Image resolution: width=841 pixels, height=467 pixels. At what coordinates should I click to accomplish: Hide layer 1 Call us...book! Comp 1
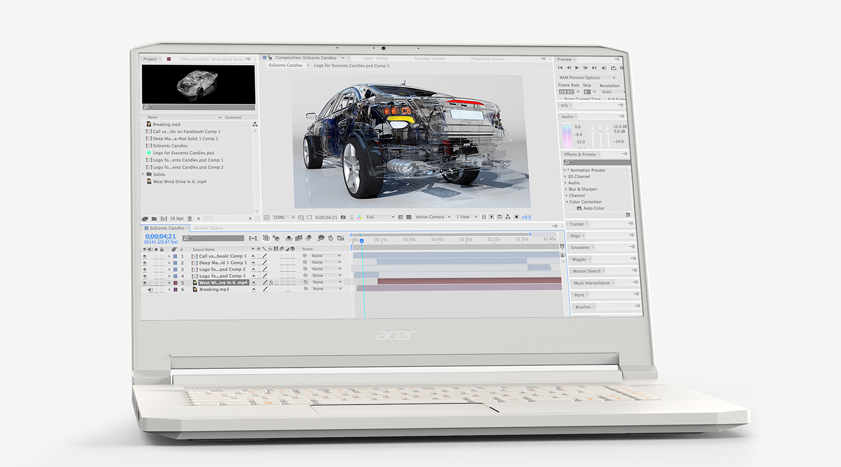click(x=145, y=256)
